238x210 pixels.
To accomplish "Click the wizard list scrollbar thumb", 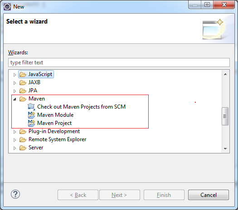I will pyautogui.click(x=225, y=116).
